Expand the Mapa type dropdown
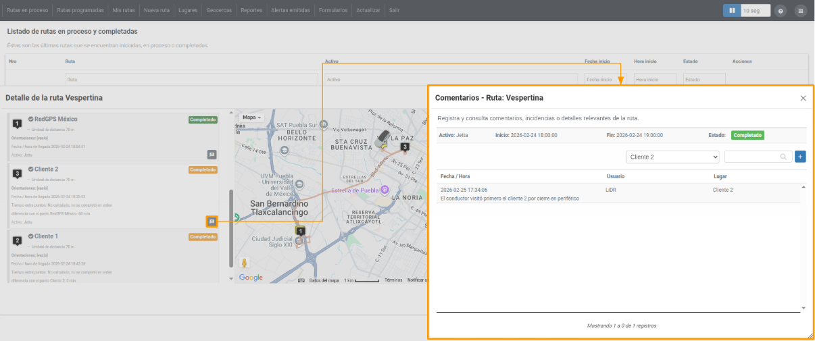The height and width of the screenshot is (341, 815). (x=251, y=117)
